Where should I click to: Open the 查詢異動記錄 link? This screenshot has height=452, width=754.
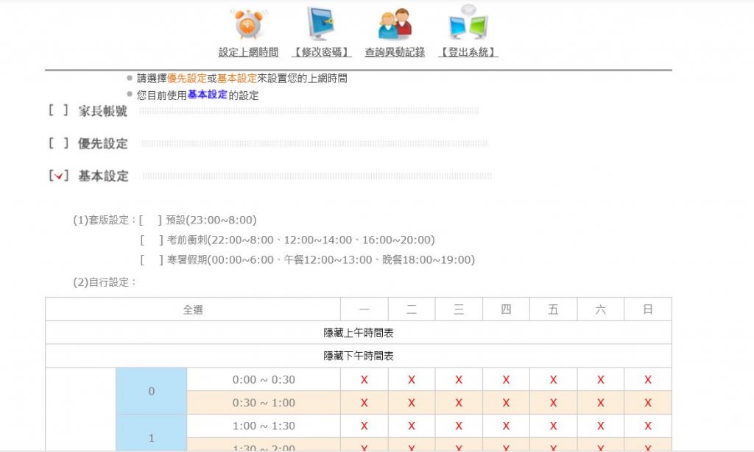pos(395,52)
